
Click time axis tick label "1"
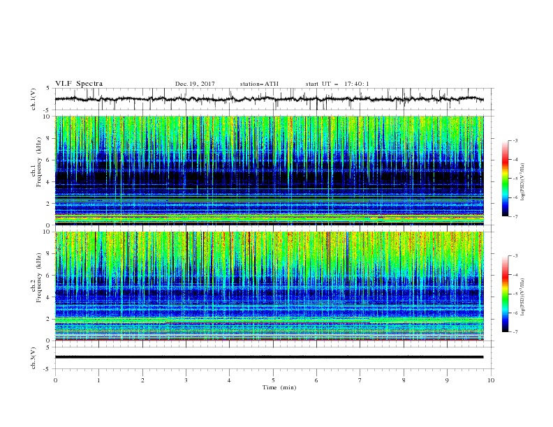pyautogui.click(x=98, y=380)
